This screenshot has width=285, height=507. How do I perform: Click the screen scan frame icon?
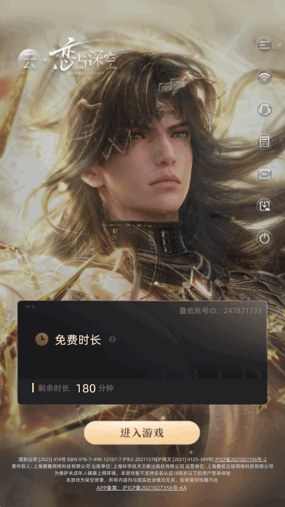[x=264, y=174]
